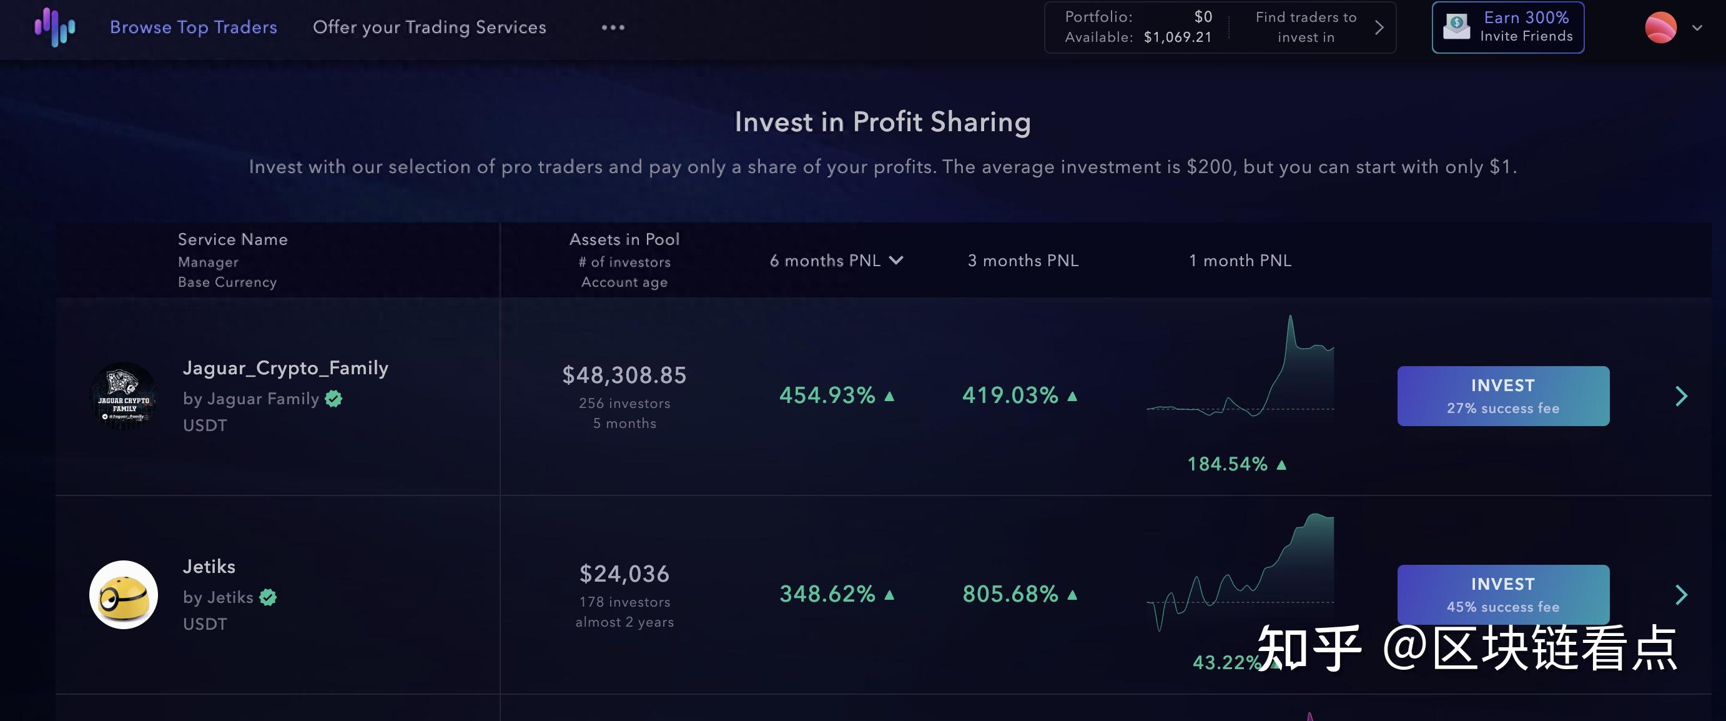Invest in Jaguar with 27% success fee
Screen dimensions: 1726x721
(1502, 396)
